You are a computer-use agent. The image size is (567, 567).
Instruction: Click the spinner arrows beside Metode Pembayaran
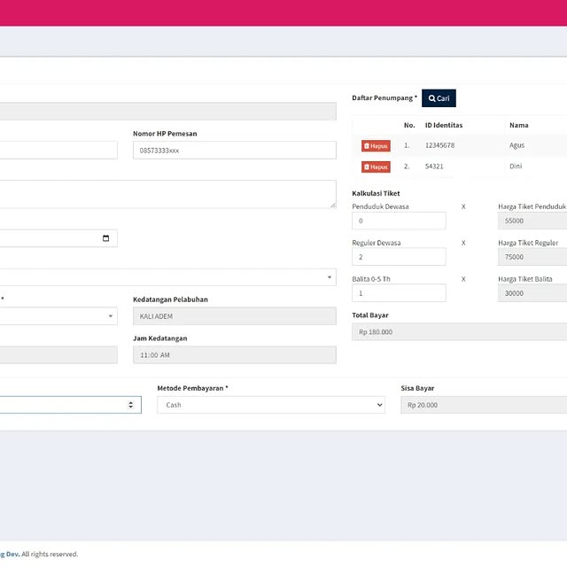[131, 405]
